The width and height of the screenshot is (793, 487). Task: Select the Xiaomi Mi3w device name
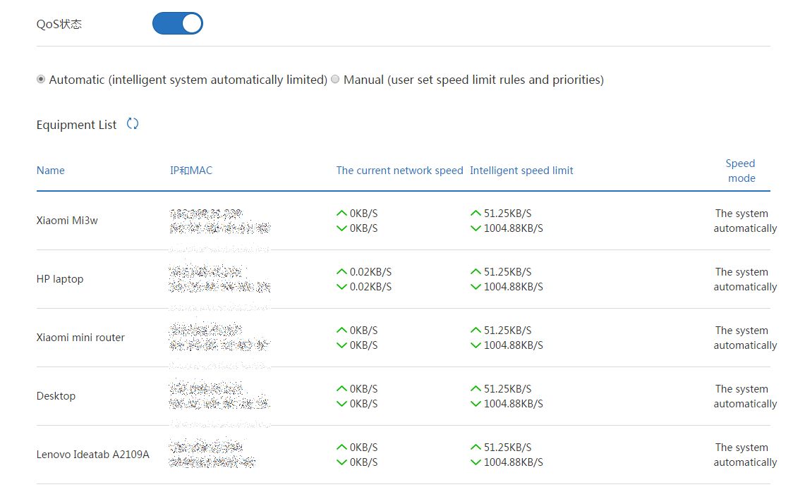67,221
